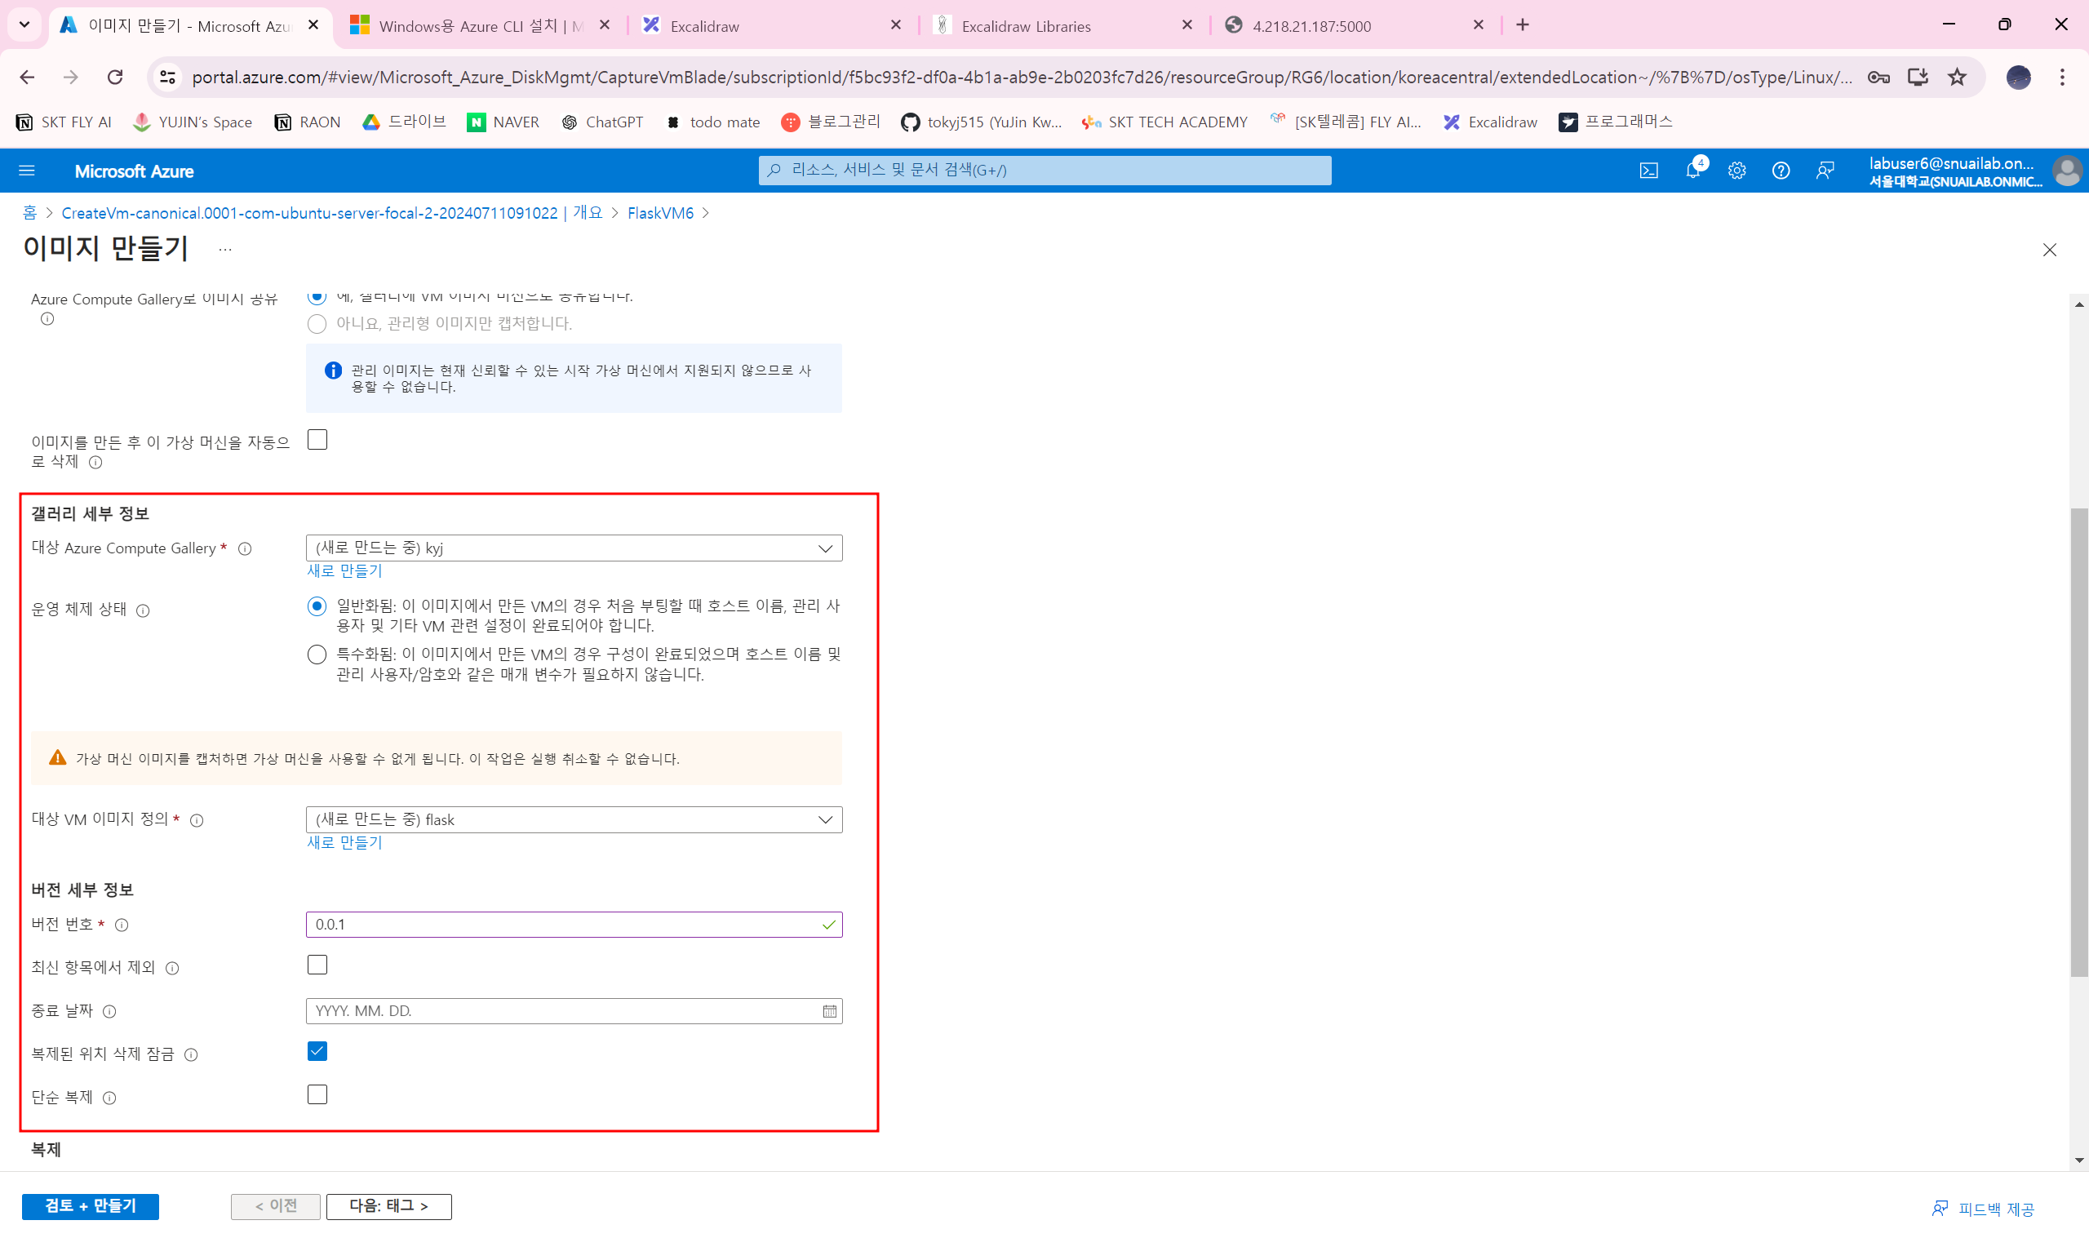
Task: Expand target VM image definition dropdown
Action: [574, 819]
